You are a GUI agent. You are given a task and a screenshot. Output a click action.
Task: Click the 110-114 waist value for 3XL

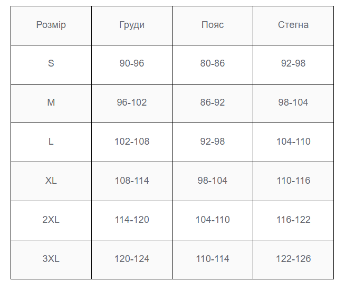(x=213, y=259)
